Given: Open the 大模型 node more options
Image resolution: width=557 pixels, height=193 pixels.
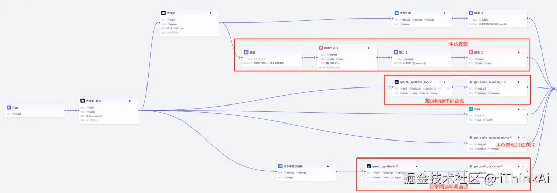Looking at the screenshot, I should coord(216,13).
